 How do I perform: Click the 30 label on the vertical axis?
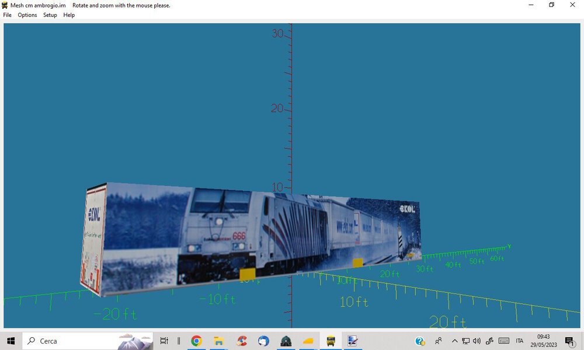(x=278, y=33)
